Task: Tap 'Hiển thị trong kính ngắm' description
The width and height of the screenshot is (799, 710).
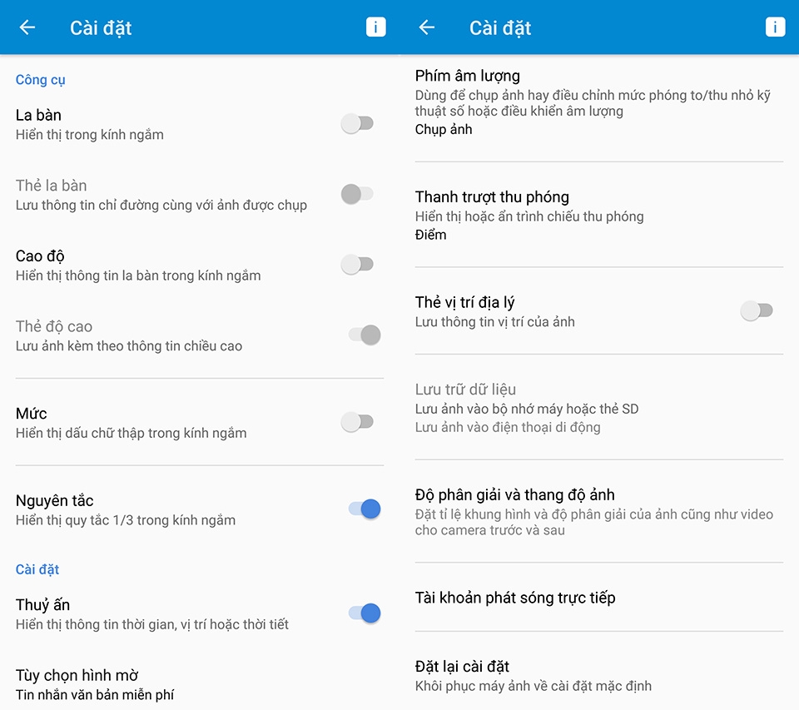Action: 90,135
